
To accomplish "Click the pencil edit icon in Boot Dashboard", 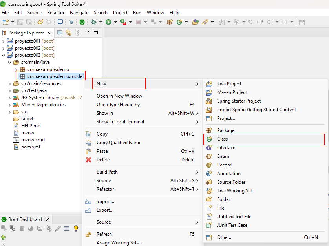I will click(58, 228).
